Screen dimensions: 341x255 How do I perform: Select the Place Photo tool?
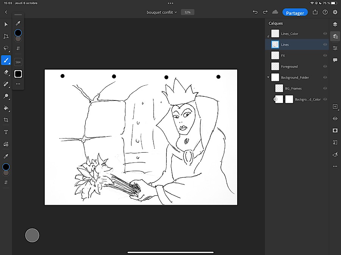coord(6,144)
